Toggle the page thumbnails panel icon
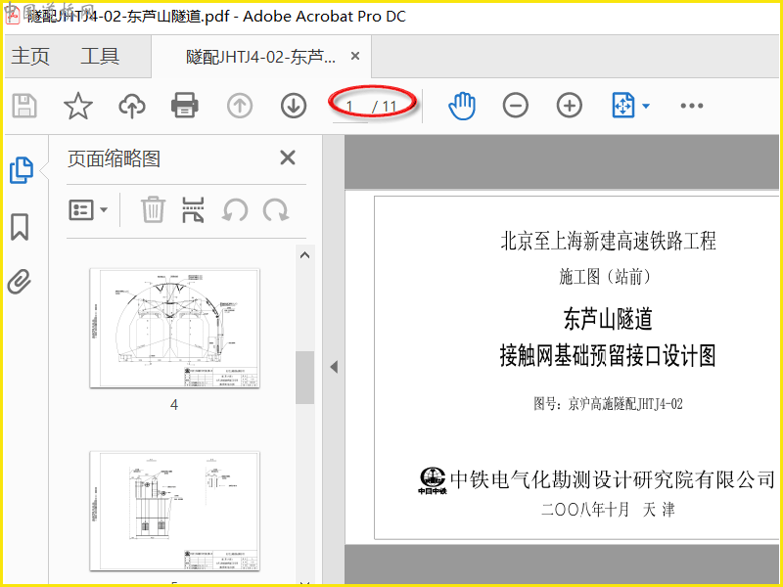 pos(22,170)
